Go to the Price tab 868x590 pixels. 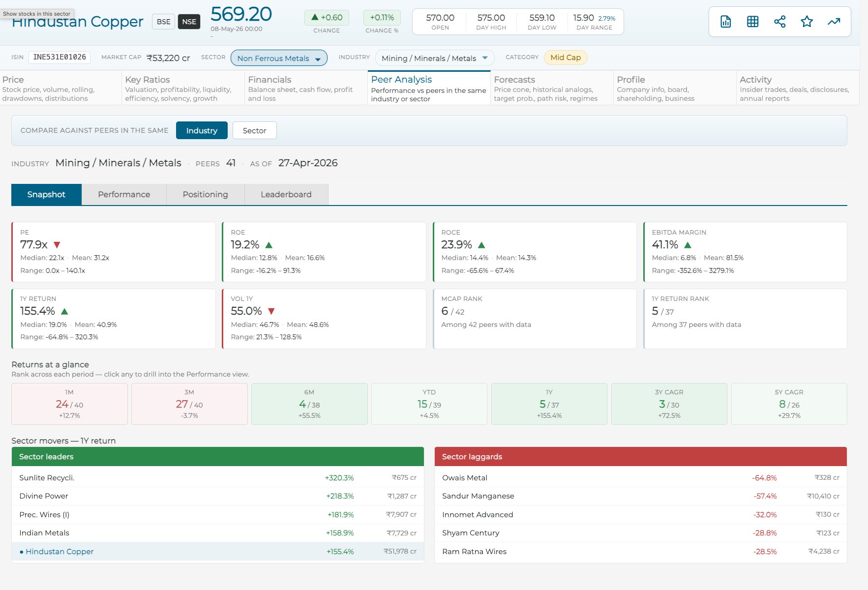coord(61,88)
